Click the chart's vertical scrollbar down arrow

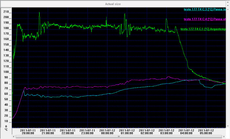point(228,126)
